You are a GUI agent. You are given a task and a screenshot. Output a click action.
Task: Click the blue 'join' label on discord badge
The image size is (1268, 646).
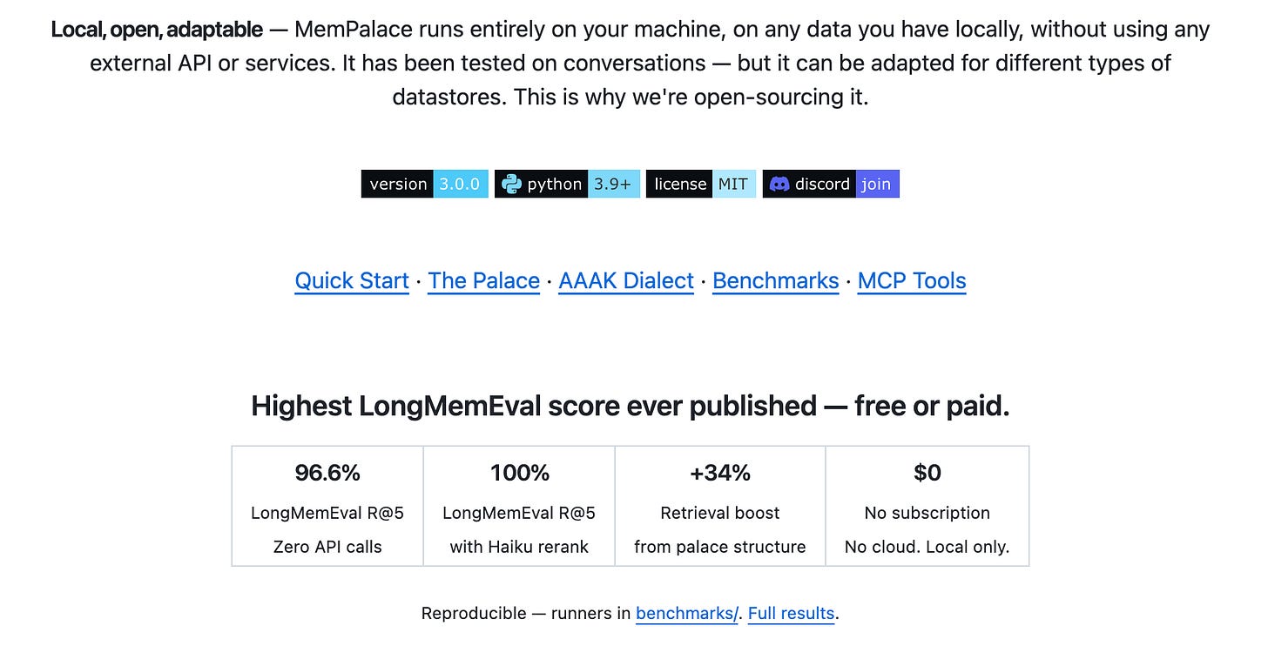877,184
